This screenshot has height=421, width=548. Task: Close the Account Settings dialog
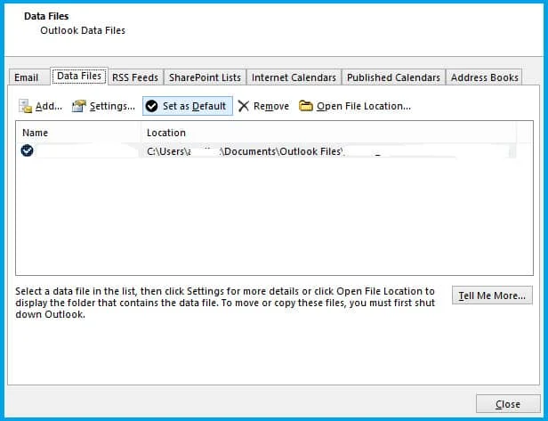pyautogui.click(x=508, y=404)
